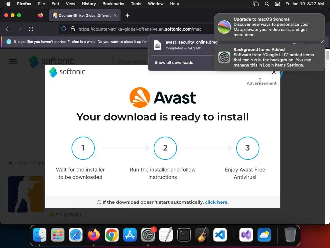The image size is (330, 248).
Task: Click the date and time in menu bar
Action: [305, 4]
